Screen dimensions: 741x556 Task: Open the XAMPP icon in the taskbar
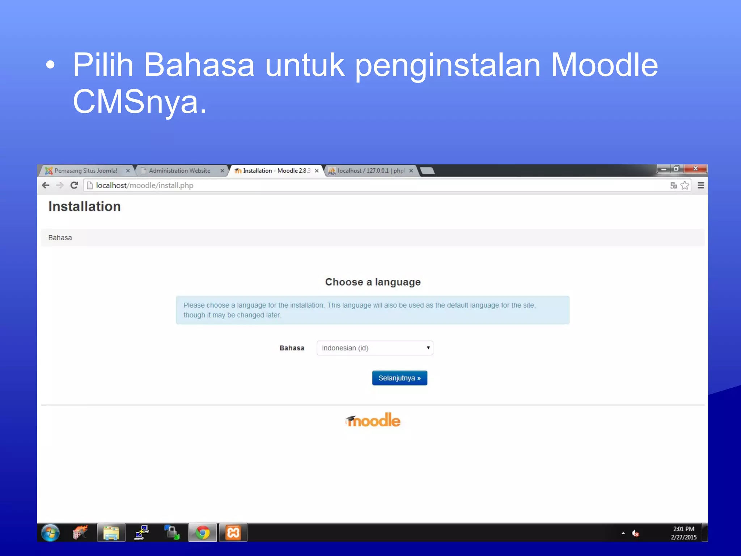coord(233,533)
